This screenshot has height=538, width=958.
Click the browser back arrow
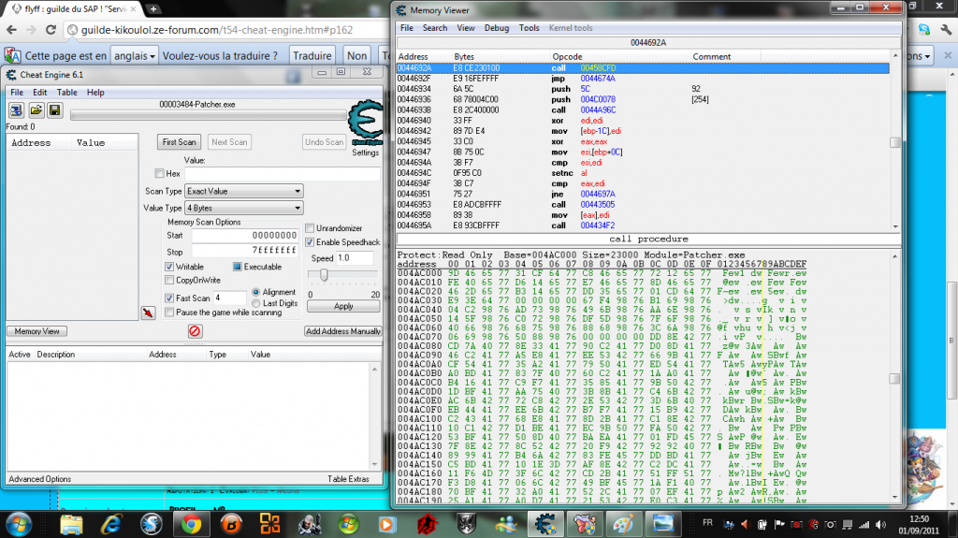point(11,30)
